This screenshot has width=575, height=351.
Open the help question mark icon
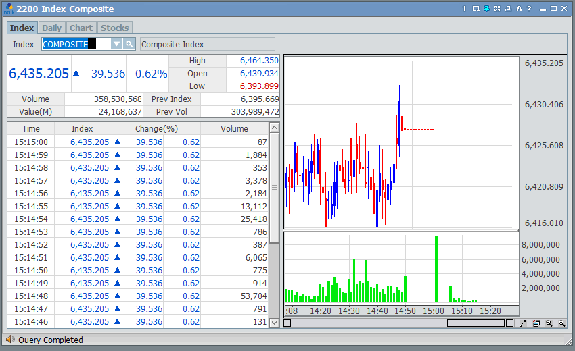(529, 9)
